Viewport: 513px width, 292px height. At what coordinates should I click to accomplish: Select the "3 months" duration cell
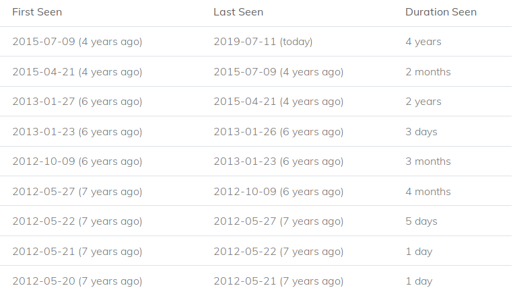(x=428, y=161)
